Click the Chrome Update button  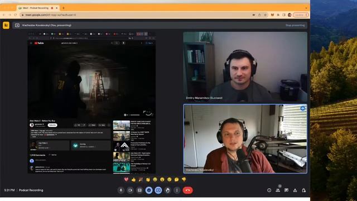pos(301,15)
